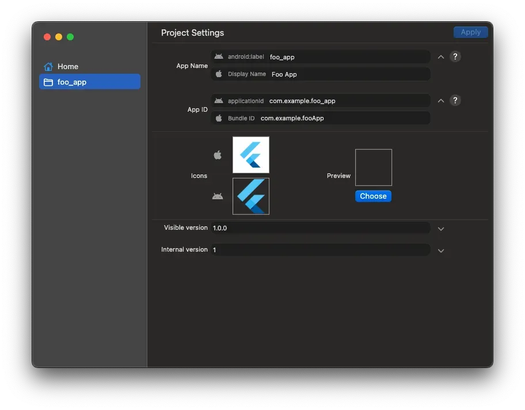Edit the Internal version field
Image resolution: width=525 pixels, height=410 pixels.
coord(321,250)
